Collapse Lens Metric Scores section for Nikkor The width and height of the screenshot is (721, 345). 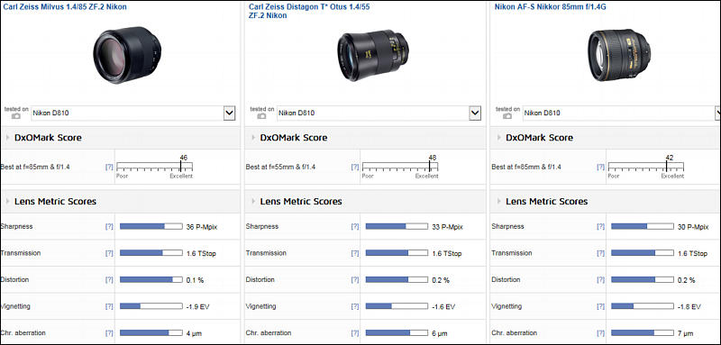click(499, 202)
